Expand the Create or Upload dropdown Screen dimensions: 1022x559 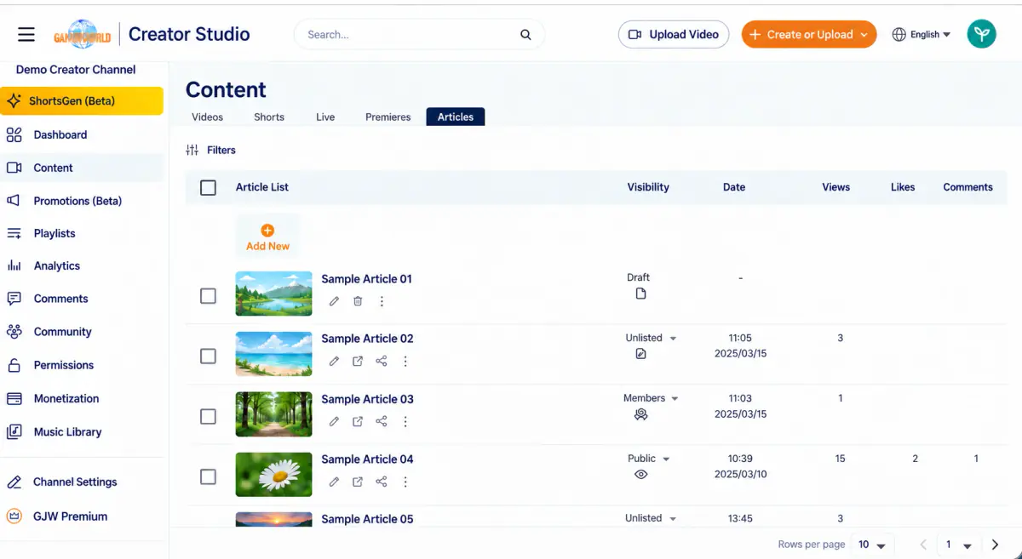[x=864, y=35]
